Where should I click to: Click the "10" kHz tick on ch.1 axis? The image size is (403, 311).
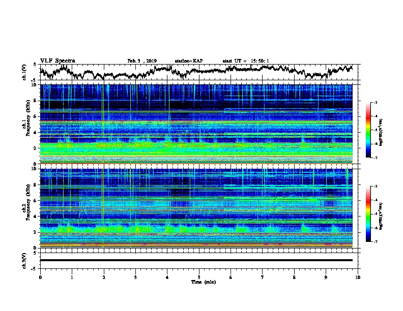(34, 85)
